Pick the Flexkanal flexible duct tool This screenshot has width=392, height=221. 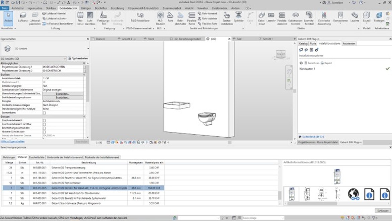tap(80, 18)
